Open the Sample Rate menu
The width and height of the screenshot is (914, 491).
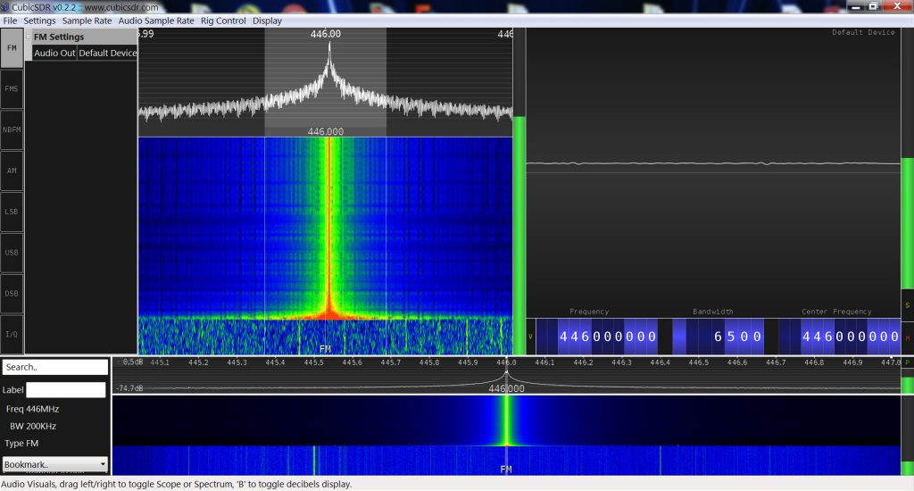click(87, 21)
